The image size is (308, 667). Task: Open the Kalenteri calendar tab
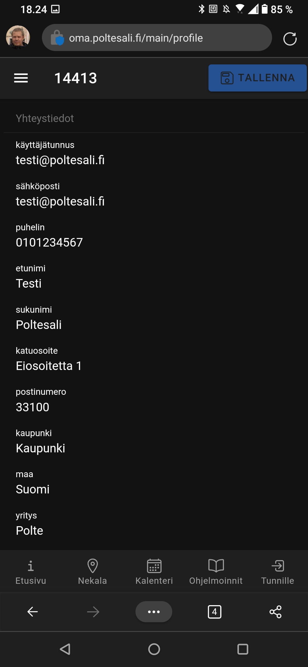tap(154, 572)
